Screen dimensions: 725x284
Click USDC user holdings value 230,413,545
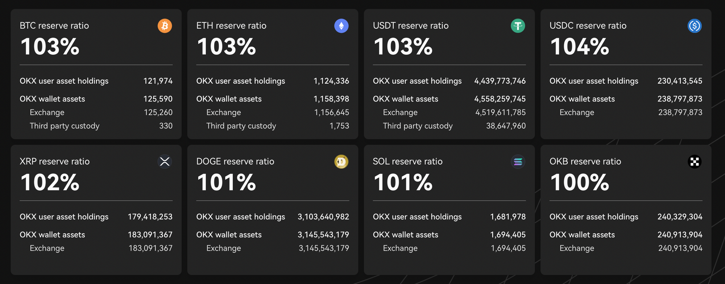[680, 81]
